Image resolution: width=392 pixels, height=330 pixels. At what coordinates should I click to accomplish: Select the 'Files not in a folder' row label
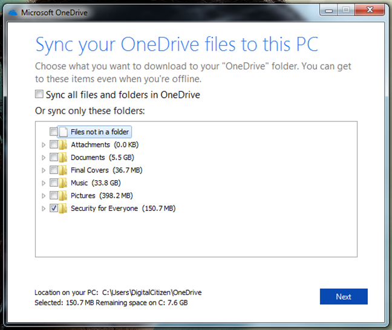coord(100,132)
